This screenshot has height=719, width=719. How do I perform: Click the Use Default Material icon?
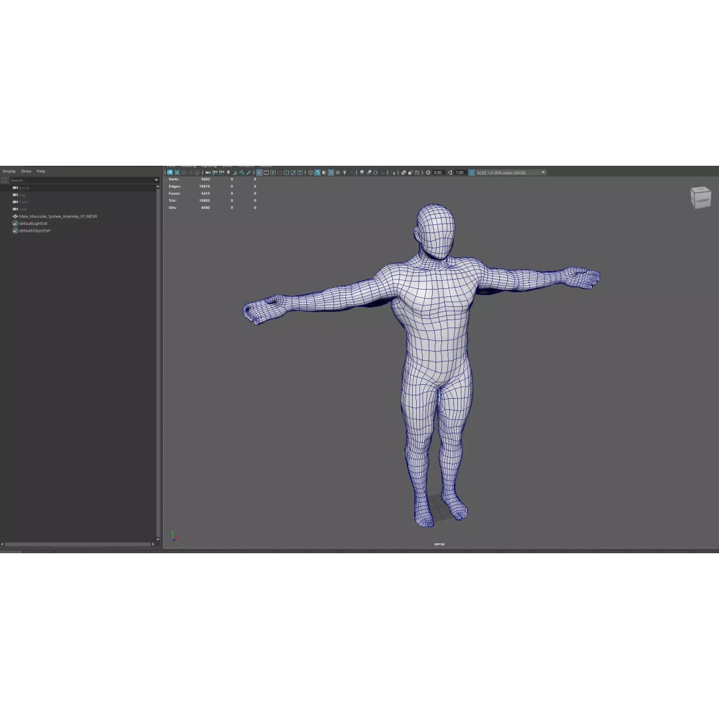tap(324, 172)
